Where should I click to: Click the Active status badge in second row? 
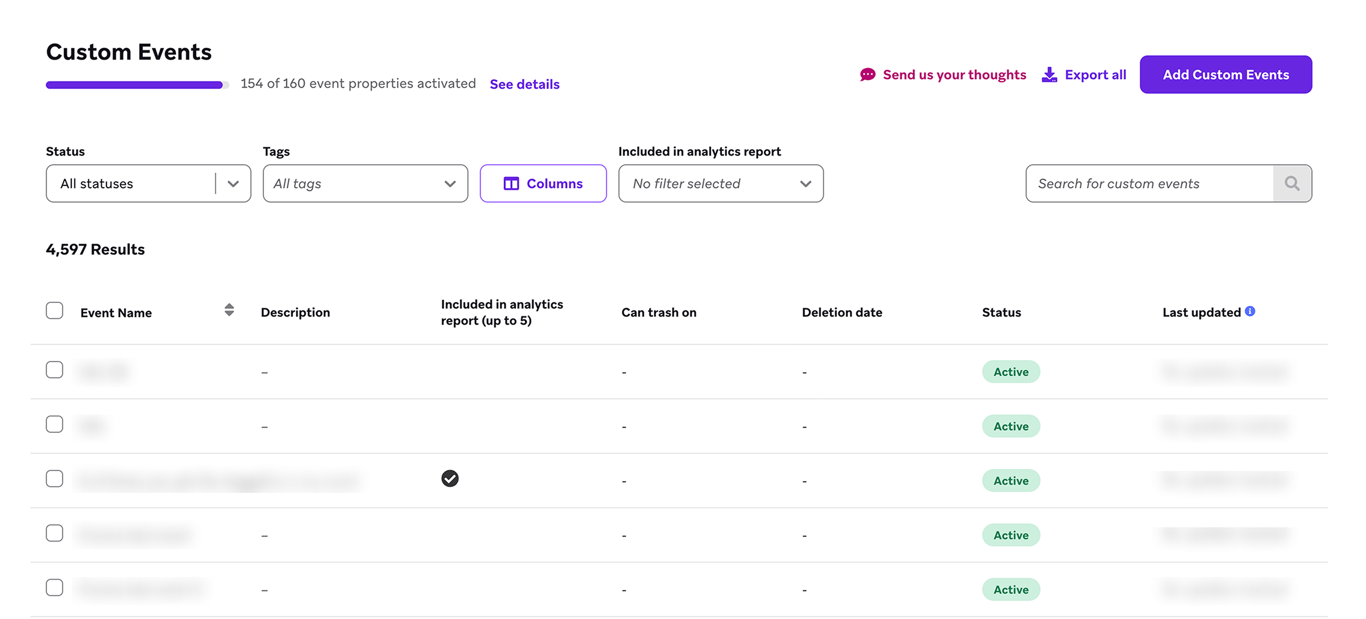[1011, 426]
